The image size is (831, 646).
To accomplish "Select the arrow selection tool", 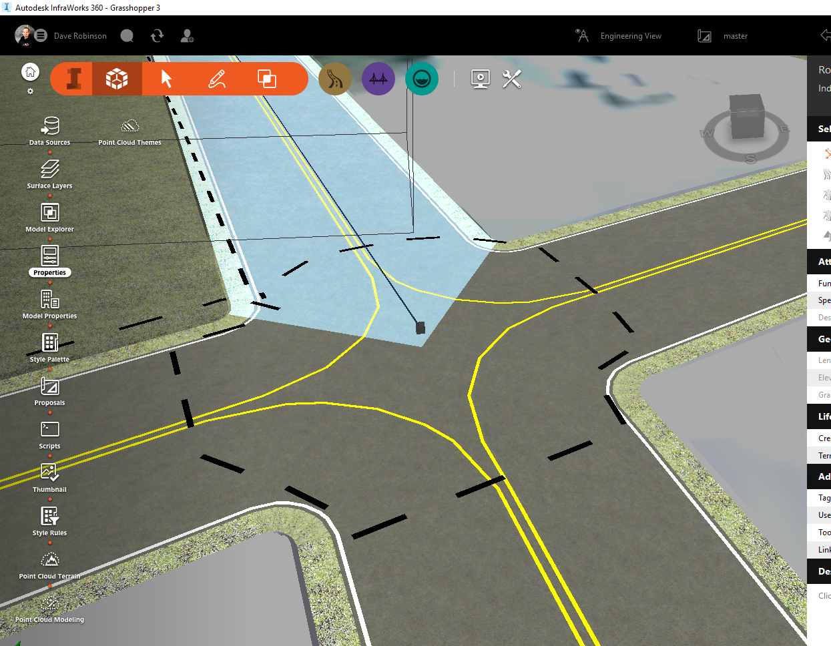I will click(165, 78).
